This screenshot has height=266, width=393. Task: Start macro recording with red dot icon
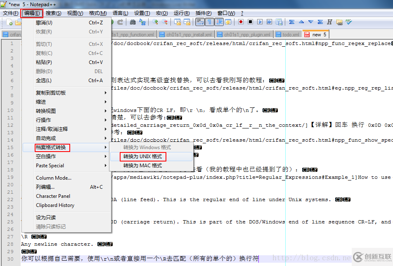[x=241, y=22]
